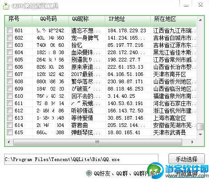This screenshot has width=209, height=182.
Task: Click IP address 198.222.27.7
Action: click(x=124, y=60)
